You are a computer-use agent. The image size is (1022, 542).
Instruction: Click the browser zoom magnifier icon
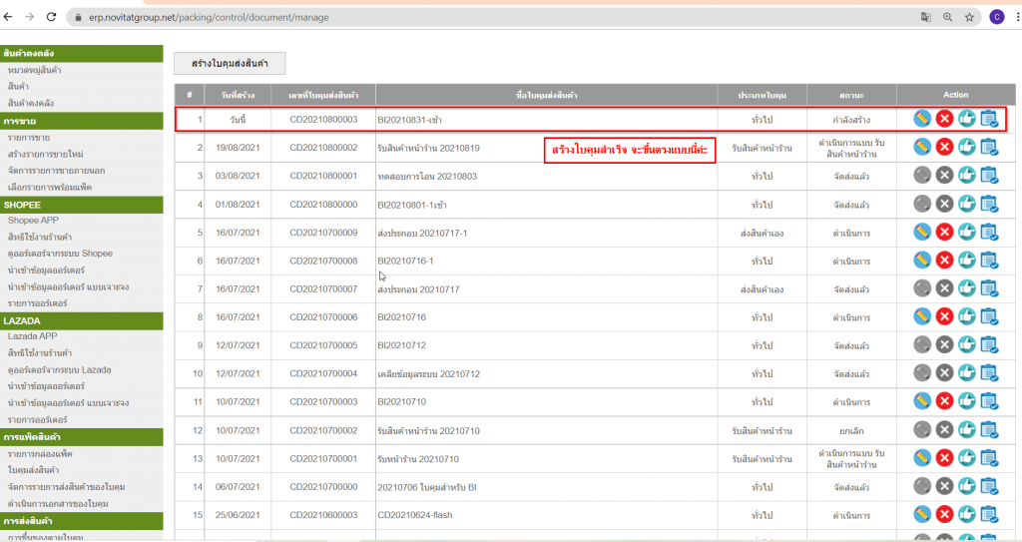point(947,17)
